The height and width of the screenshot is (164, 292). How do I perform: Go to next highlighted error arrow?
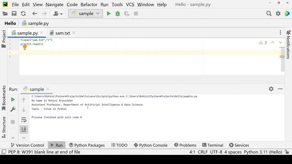click(x=281, y=42)
